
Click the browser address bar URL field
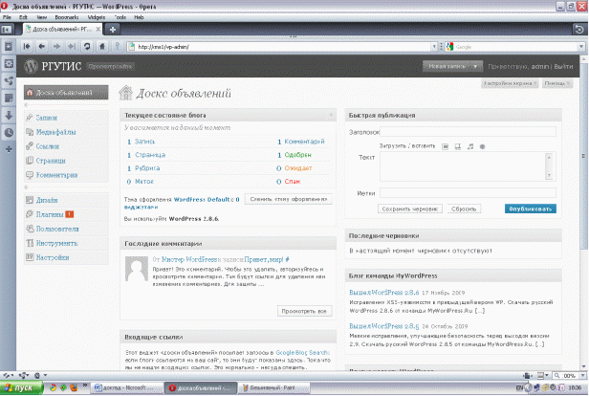pyautogui.click(x=283, y=47)
